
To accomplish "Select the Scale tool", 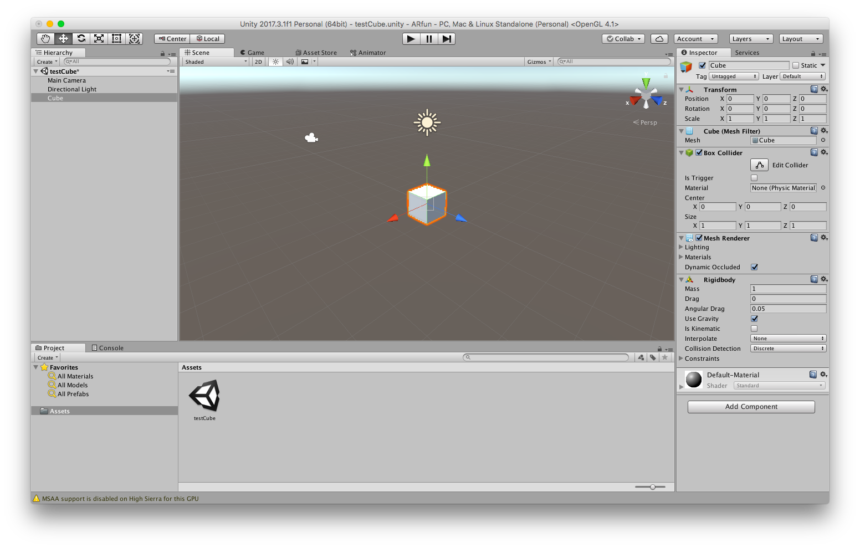I will pos(99,39).
